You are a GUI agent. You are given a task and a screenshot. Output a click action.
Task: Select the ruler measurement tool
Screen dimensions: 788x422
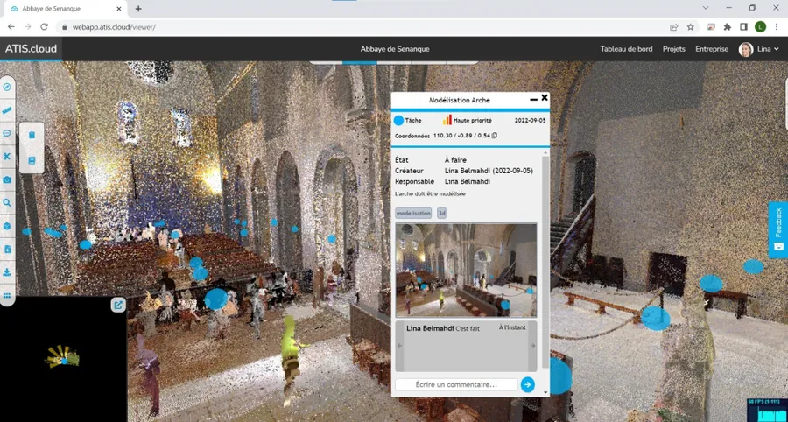(7, 110)
